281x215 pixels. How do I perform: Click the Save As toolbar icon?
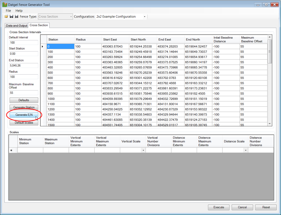16,17
